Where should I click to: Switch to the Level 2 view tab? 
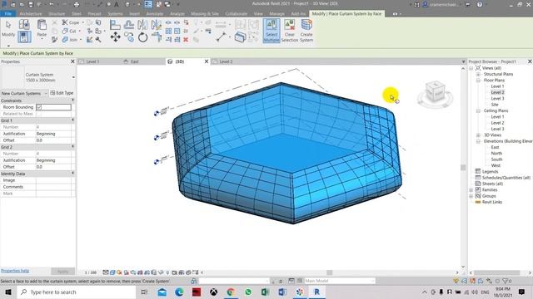pyautogui.click(x=226, y=61)
